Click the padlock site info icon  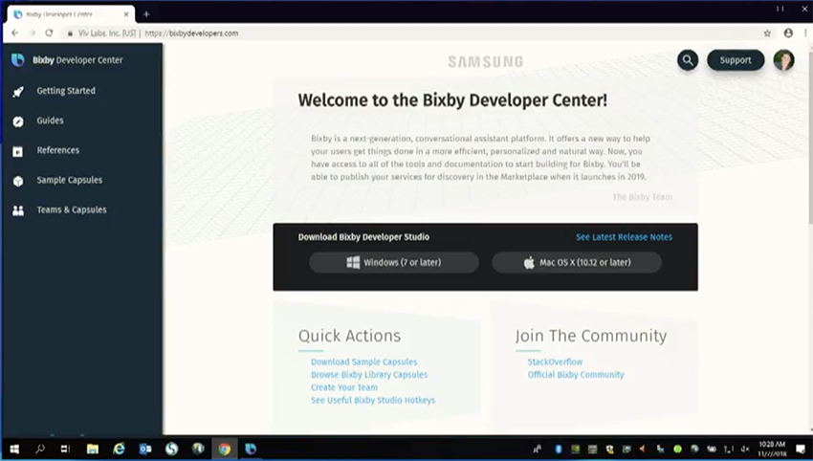[70, 33]
